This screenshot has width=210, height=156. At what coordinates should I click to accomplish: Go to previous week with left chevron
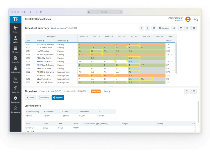(141, 28)
